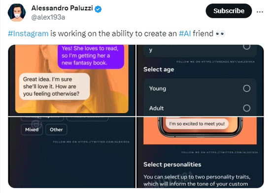Select the Mixed option chip
Image resolution: width=271 pixels, height=193 pixels.
coord(32,130)
